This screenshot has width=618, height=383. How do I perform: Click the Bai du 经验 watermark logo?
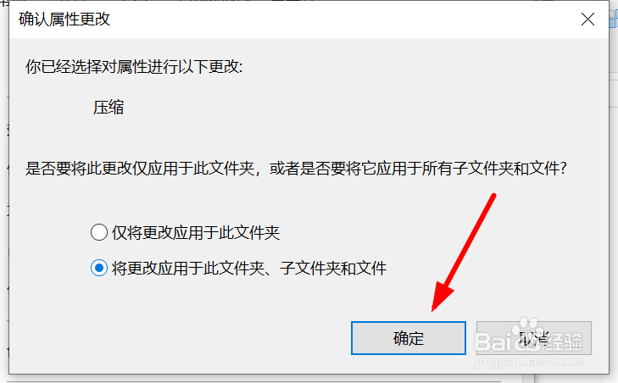(x=528, y=341)
